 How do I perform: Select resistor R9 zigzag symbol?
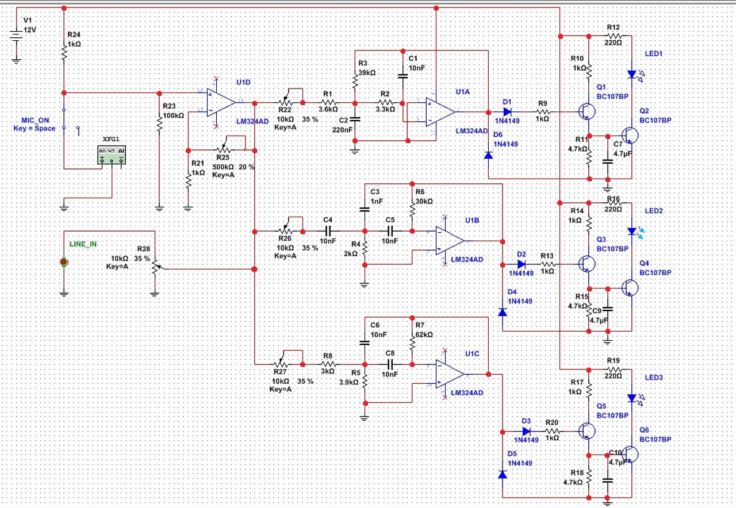click(543, 111)
